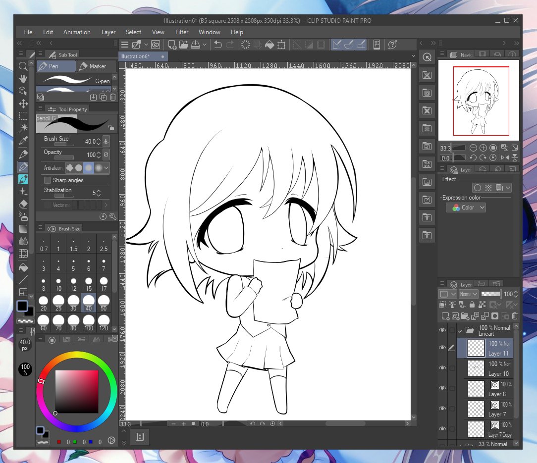The height and width of the screenshot is (463, 537).
Task: Switch to the Marker sub tool tab
Action: [97, 66]
